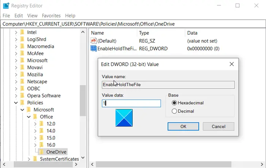
Task: Click the Opera Software folder icon
Action: point(22,95)
